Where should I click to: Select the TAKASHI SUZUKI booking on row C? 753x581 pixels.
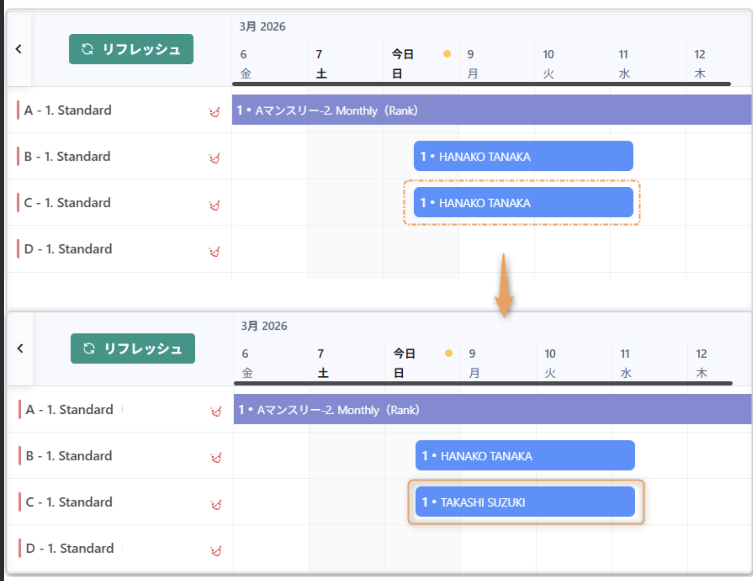(x=524, y=501)
